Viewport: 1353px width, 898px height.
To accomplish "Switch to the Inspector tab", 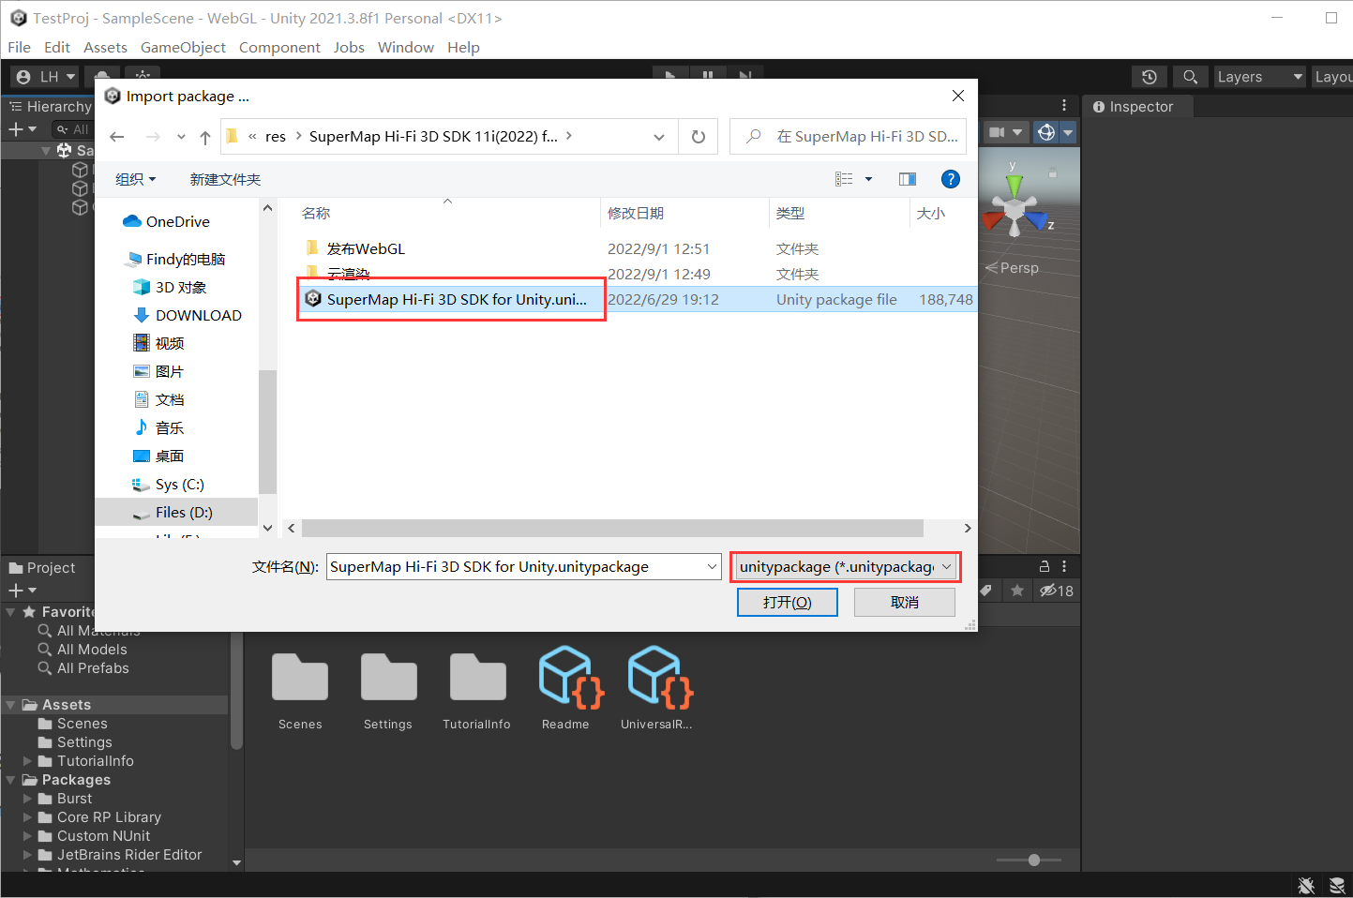I will point(1134,107).
